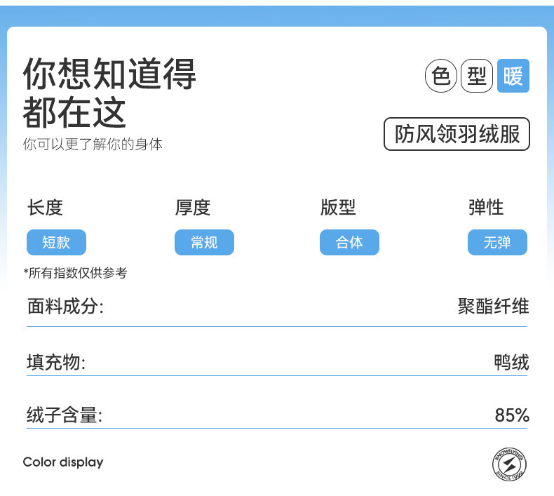Screen dimensions: 554x496
Task: Select the 无弹 elasticity tag
Action: [x=497, y=242]
